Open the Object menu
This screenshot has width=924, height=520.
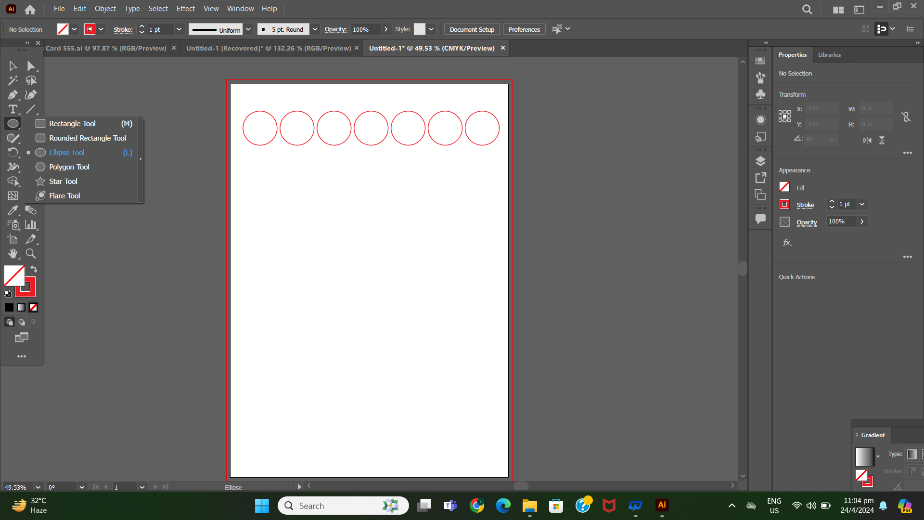105,9
